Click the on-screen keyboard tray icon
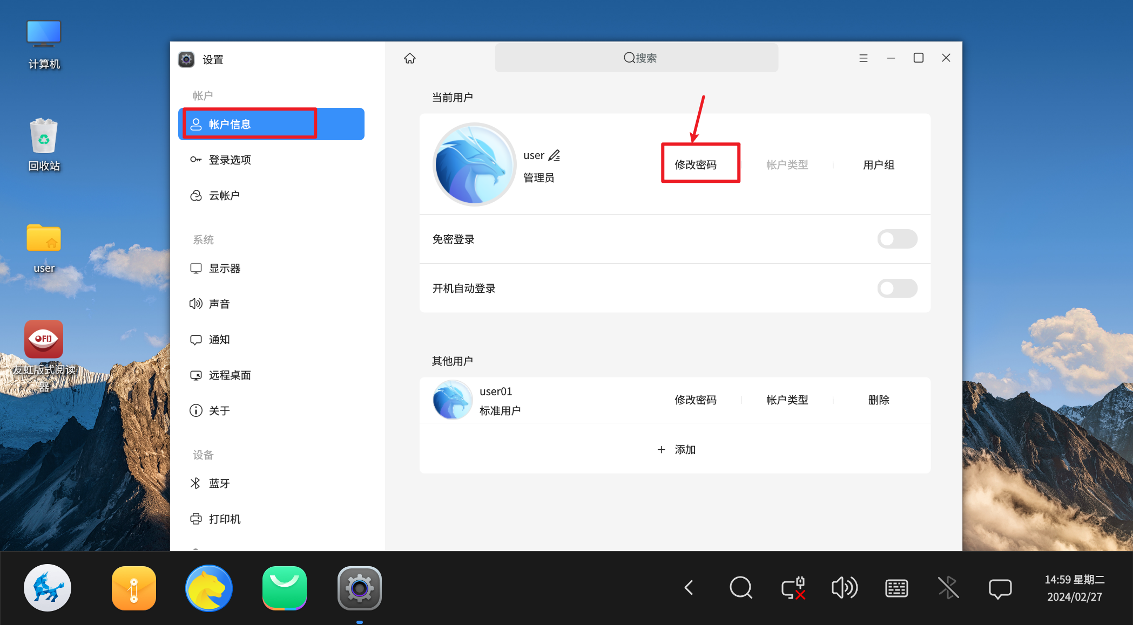Image resolution: width=1133 pixels, height=625 pixels. pos(896,588)
